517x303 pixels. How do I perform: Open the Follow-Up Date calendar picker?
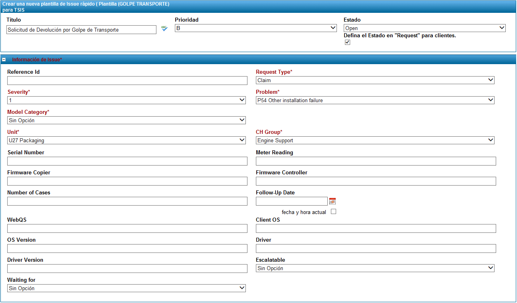332,201
